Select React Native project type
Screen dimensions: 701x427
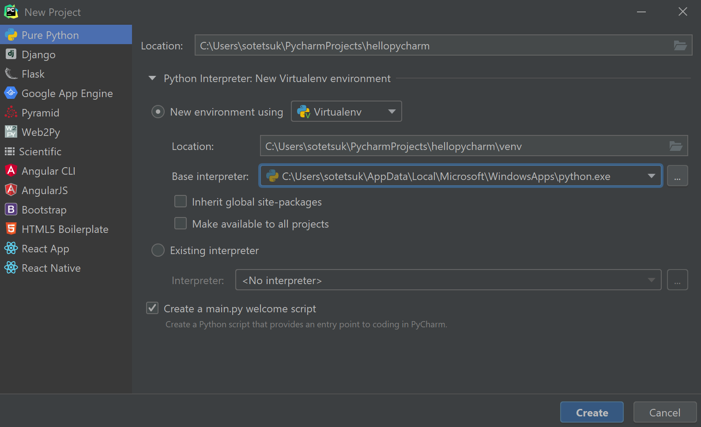pyautogui.click(x=66, y=267)
